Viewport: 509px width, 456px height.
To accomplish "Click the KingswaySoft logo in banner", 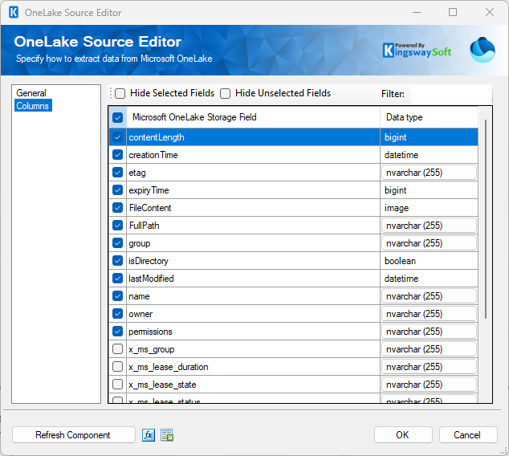I will (x=417, y=51).
